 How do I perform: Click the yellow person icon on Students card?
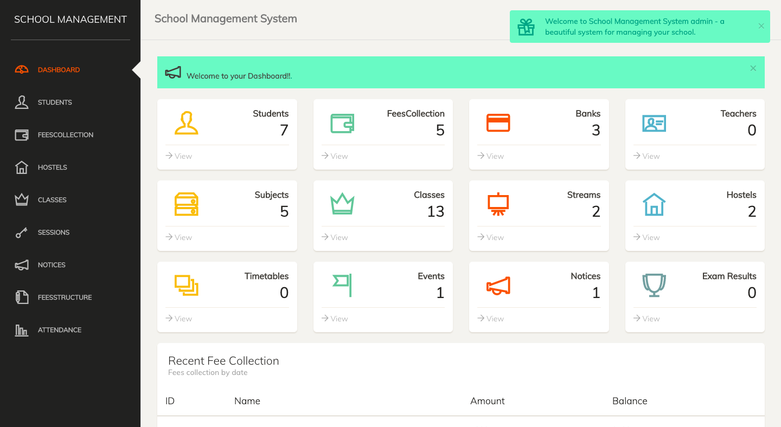187,123
